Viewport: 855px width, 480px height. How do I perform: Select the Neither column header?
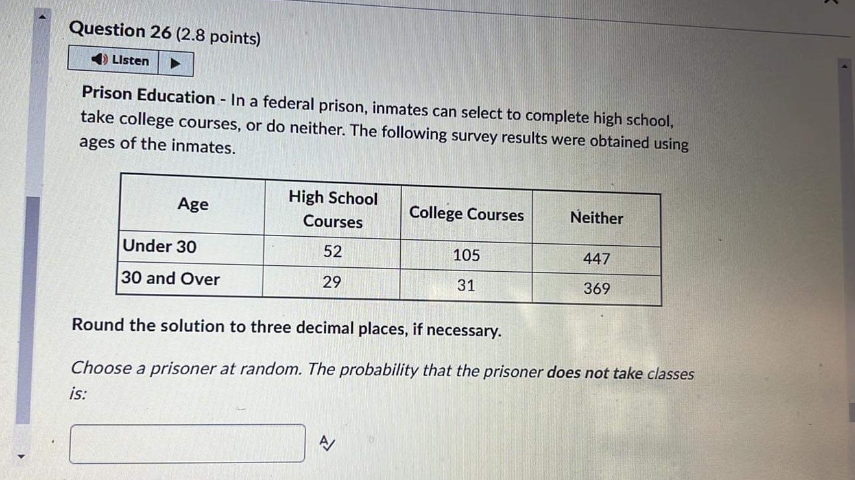pyautogui.click(x=596, y=218)
